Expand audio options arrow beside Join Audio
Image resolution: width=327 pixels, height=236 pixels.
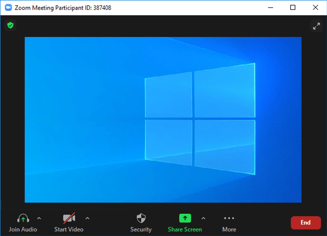(x=39, y=218)
